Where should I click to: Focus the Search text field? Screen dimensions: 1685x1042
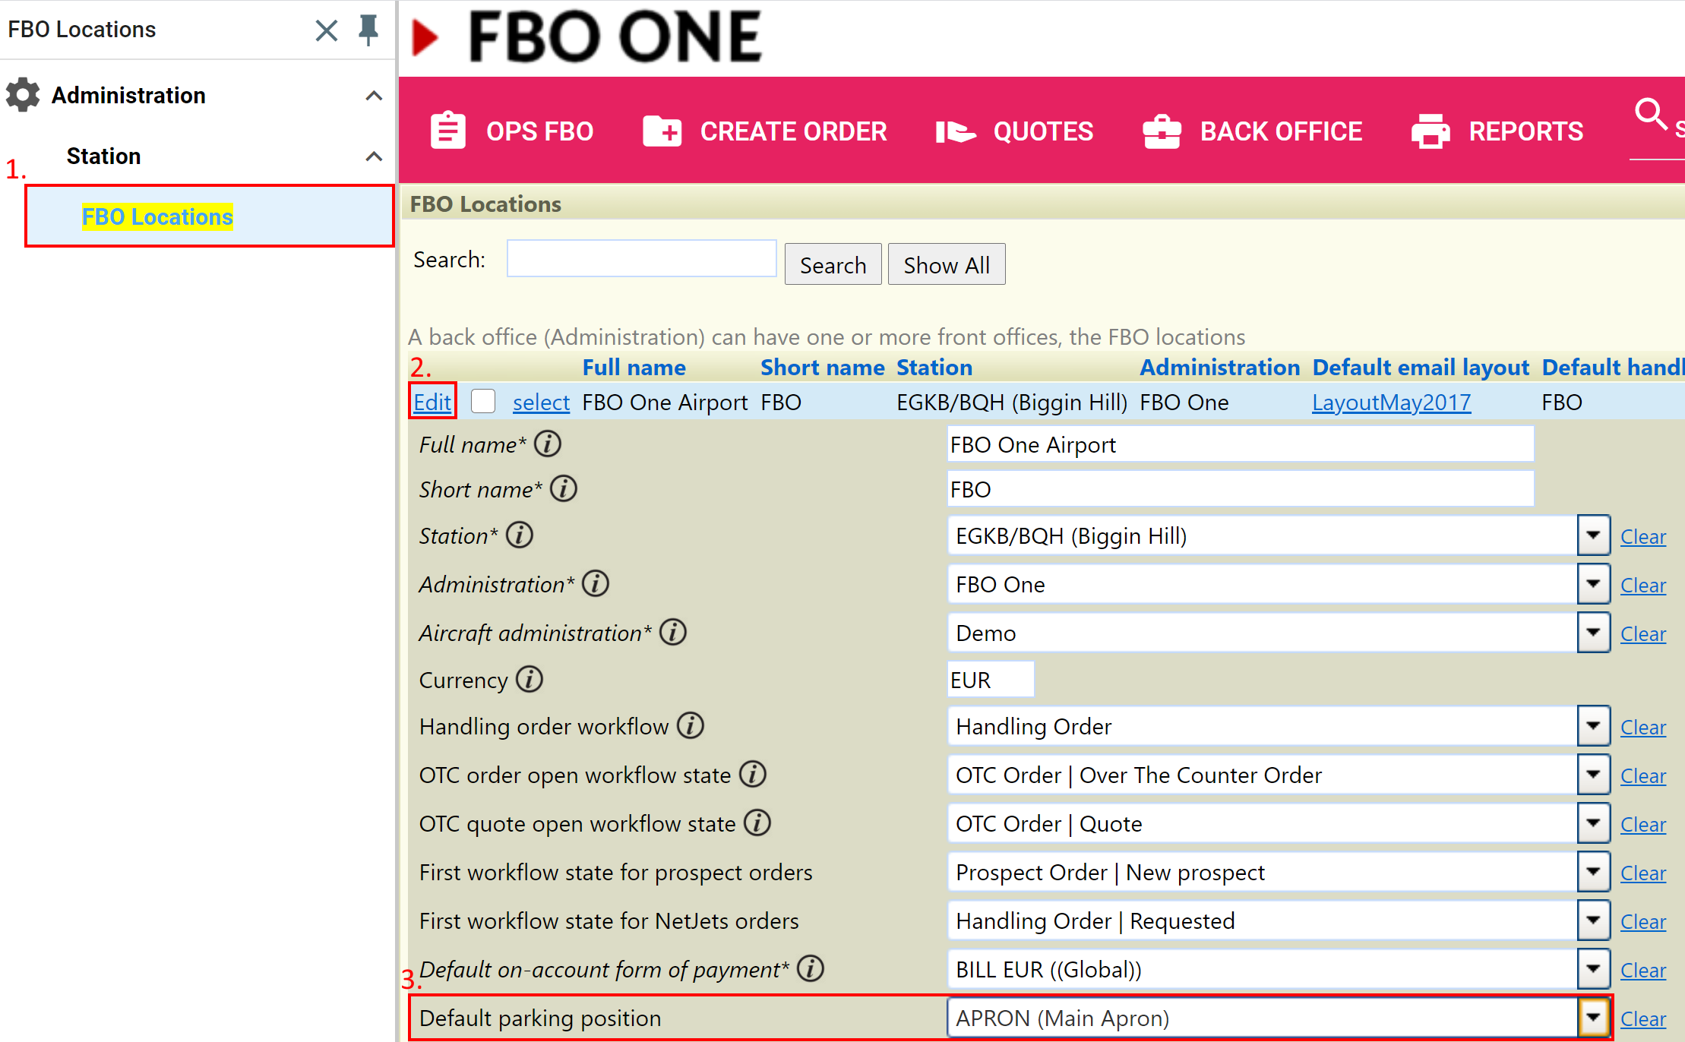(x=641, y=259)
